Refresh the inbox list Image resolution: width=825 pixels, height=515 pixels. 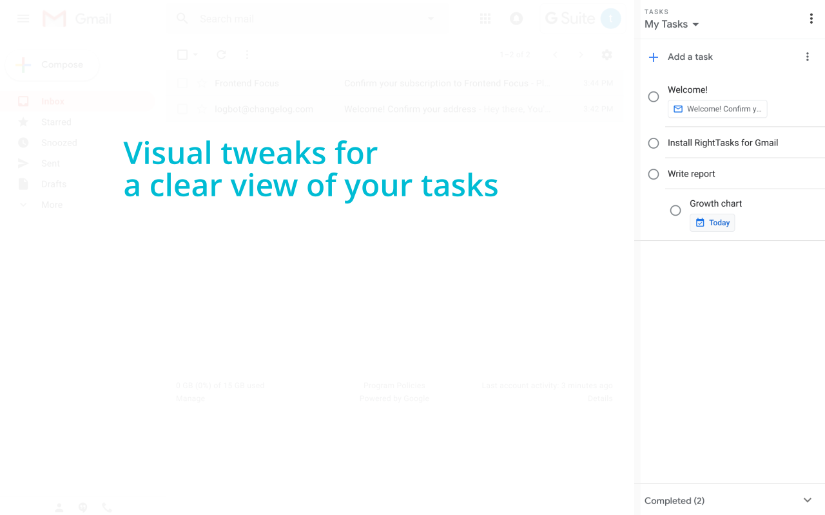(221, 55)
